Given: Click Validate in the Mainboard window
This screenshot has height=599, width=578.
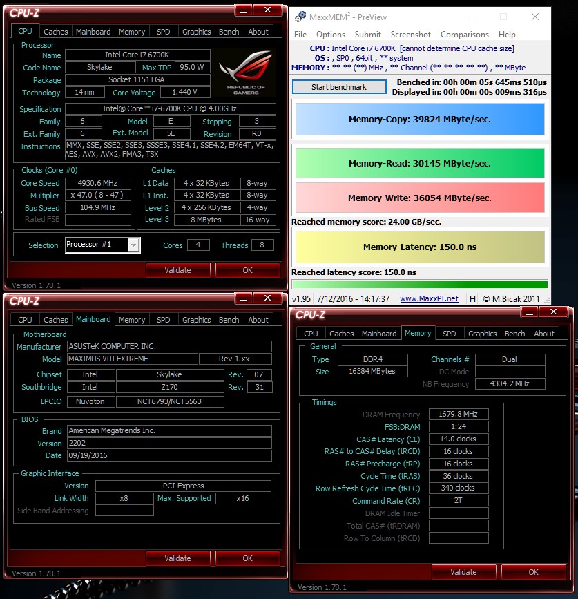Looking at the screenshot, I should [x=177, y=558].
